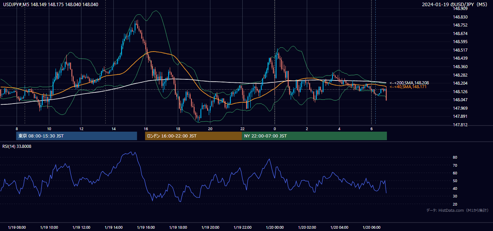Click price axis label 148.439

(461, 58)
